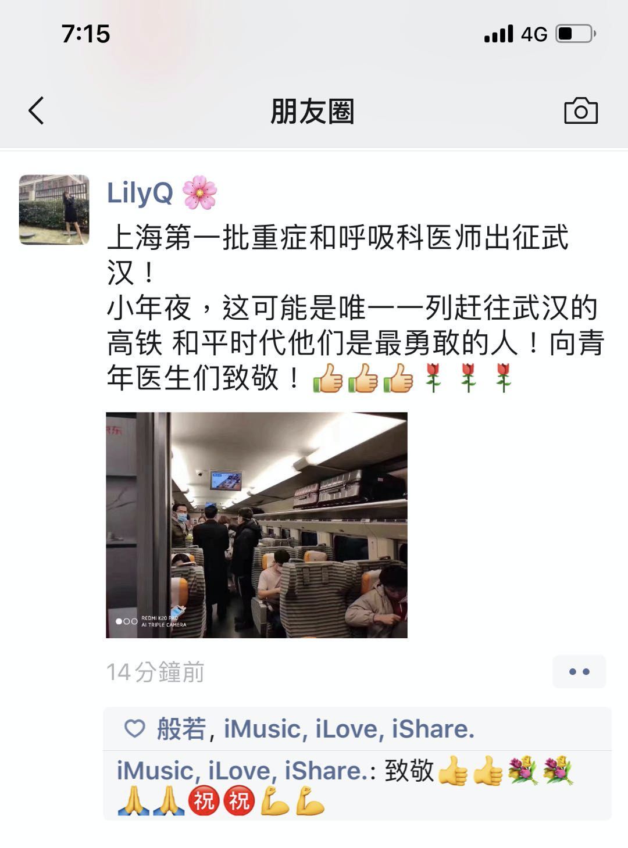
Task: Tap the 朋友圈 title header
Action: coord(312,111)
